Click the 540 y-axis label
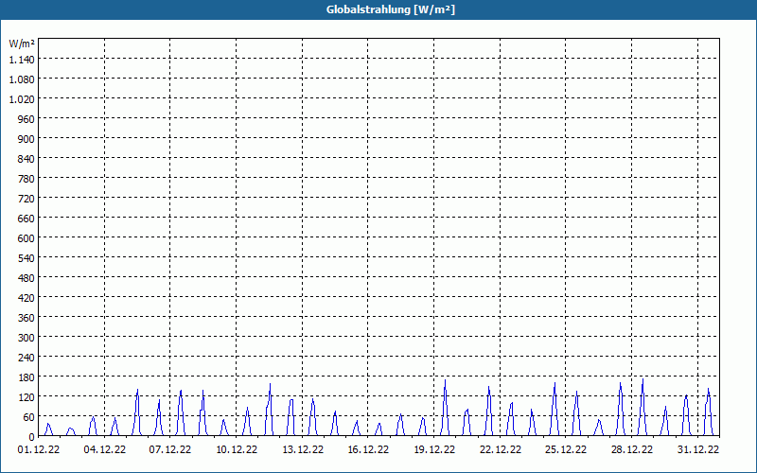This screenshot has height=473, width=757. 26,257
